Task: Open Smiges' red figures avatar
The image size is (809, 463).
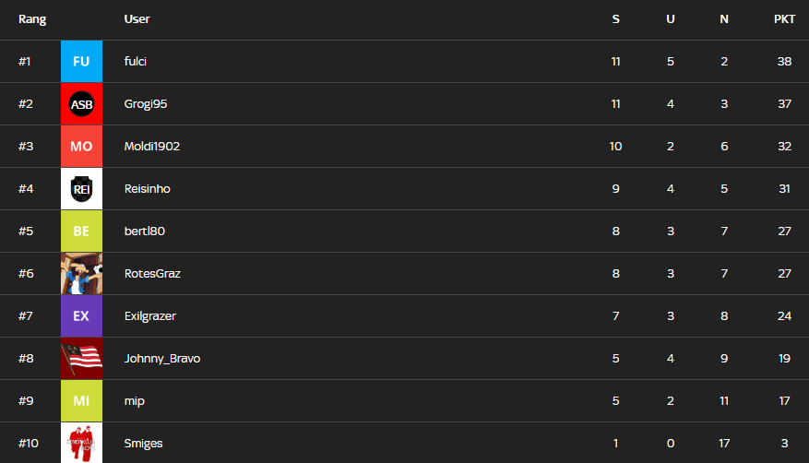Action: pyautogui.click(x=81, y=444)
